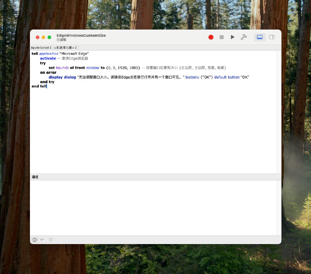Screen dimensions: 311x274
Task: Show the log list pane
Action: point(51,240)
